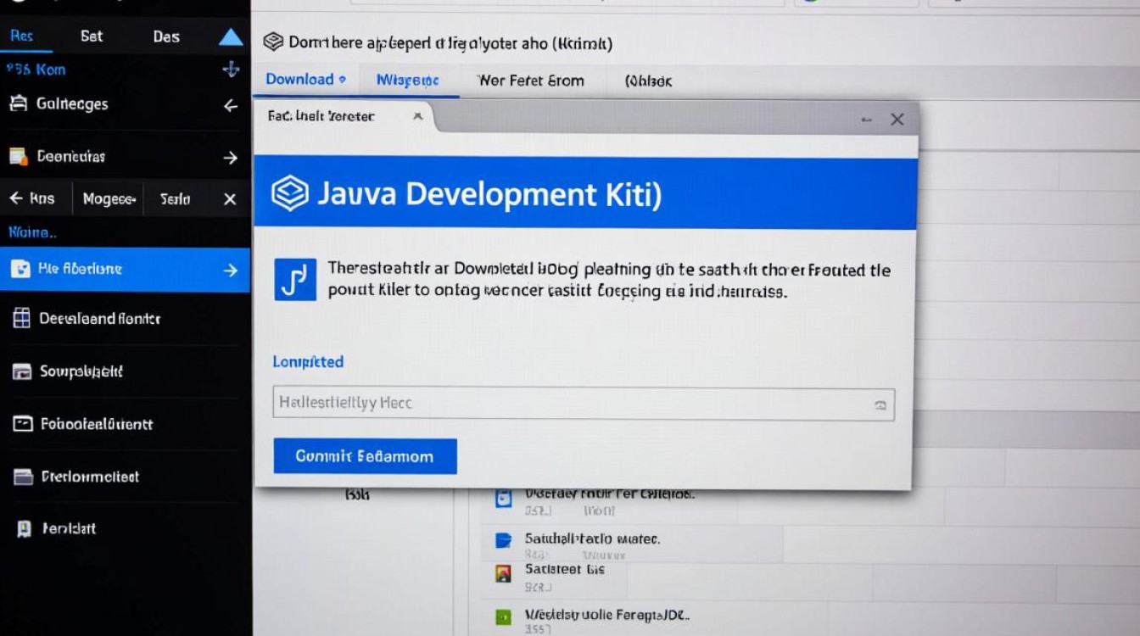This screenshot has height=636, width=1140.
Task: Collapse 'Galneeges' using its left arrow
Action: click(230, 105)
